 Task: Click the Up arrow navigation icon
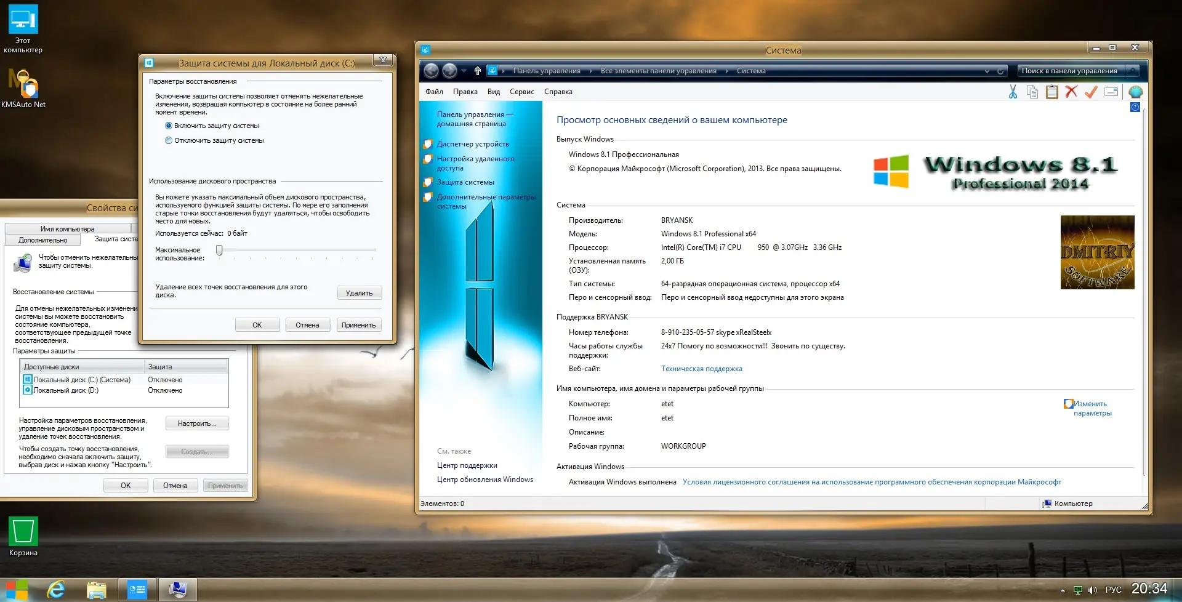[478, 71]
